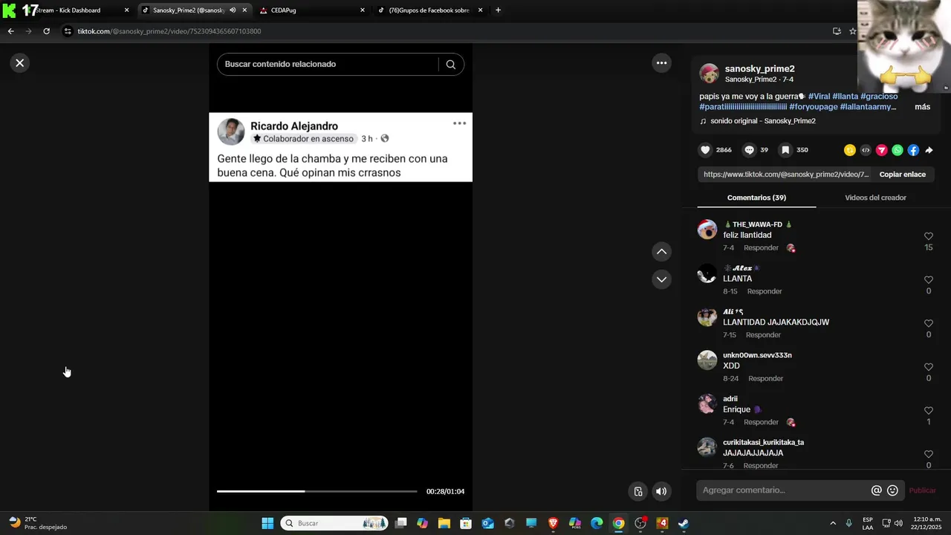Expand more share options arrow
This screenshot has width=951, height=535.
tap(929, 150)
